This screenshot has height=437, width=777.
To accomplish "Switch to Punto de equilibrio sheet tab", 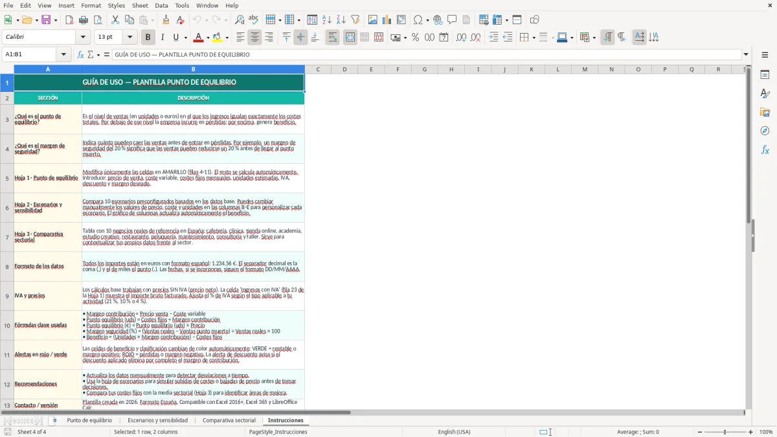I will click(89, 420).
